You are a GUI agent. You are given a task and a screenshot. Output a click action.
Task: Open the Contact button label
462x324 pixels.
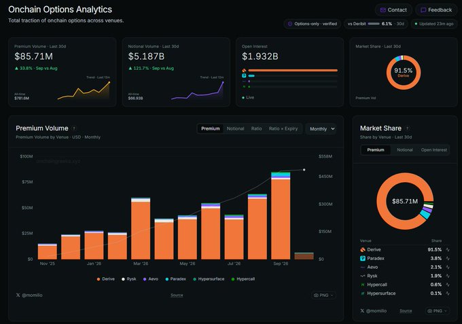pyautogui.click(x=397, y=10)
